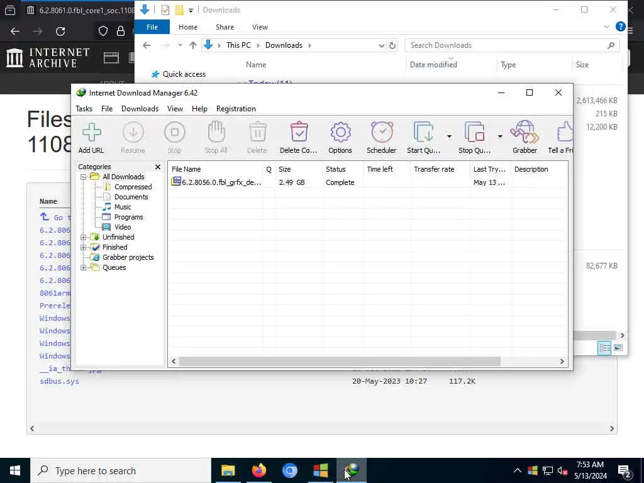Open Explorer address bar history dropdown
The height and width of the screenshot is (483, 644).
coord(382,45)
